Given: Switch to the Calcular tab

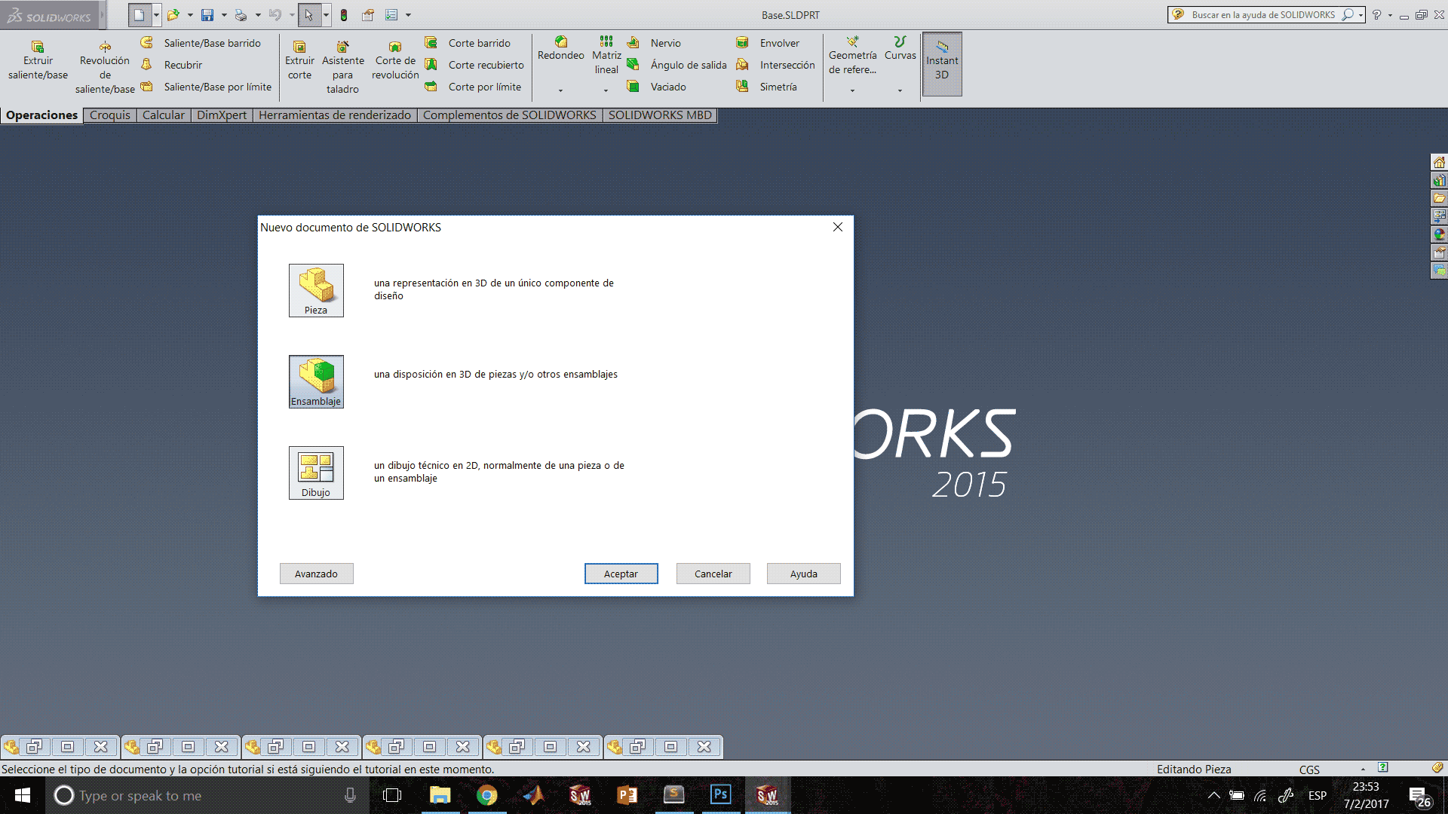Looking at the screenshot, I should pos(164,115).
